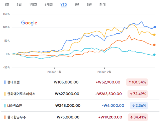Click the 50% y-axis label
Image resolution: width=164 pixels, height=126 pixels.
(7, 41)
